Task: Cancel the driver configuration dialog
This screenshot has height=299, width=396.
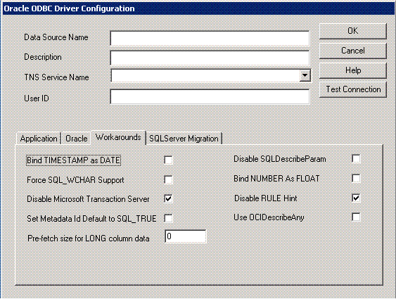Action: [x=353, y=51]
